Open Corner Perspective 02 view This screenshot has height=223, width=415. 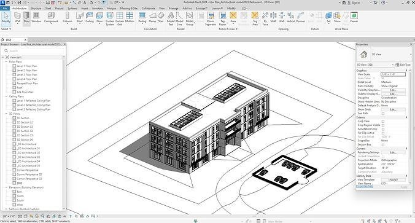pos(29,174)
